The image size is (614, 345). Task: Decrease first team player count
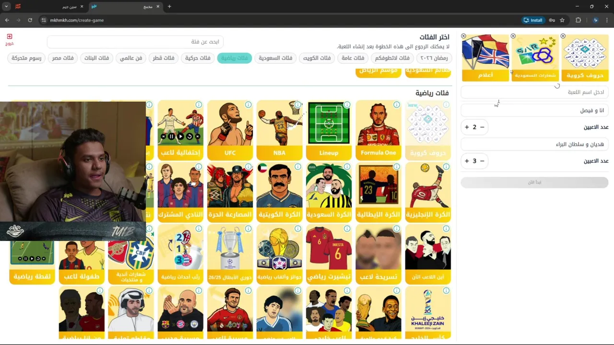[x=482, y=127]
